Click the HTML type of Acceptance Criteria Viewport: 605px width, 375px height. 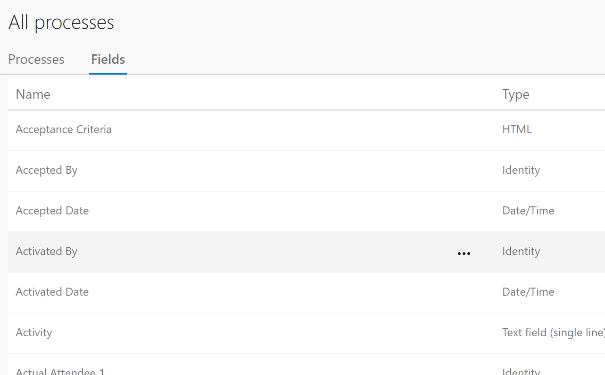(x=517, y=129)
